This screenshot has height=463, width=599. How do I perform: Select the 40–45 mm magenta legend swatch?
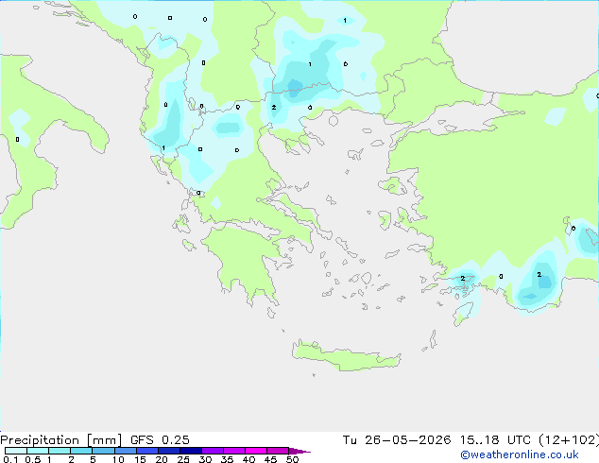[256, 451]
